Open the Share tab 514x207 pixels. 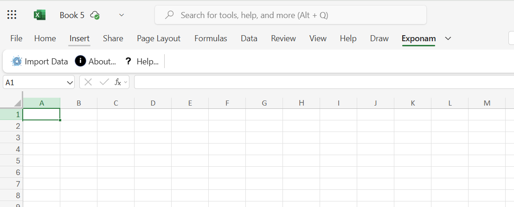[x=113, y=38]
